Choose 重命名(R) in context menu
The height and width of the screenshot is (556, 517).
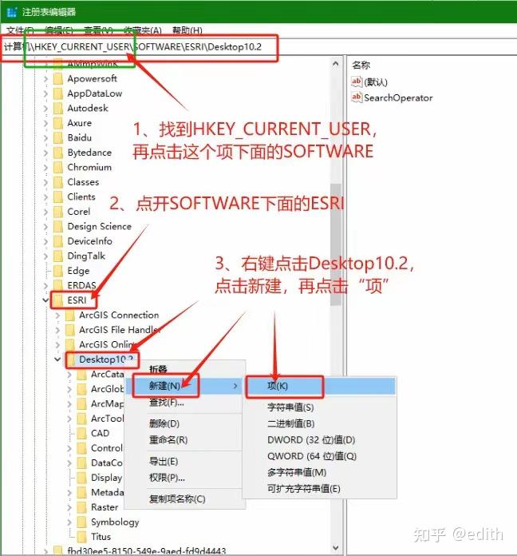[x=186, y=440]
